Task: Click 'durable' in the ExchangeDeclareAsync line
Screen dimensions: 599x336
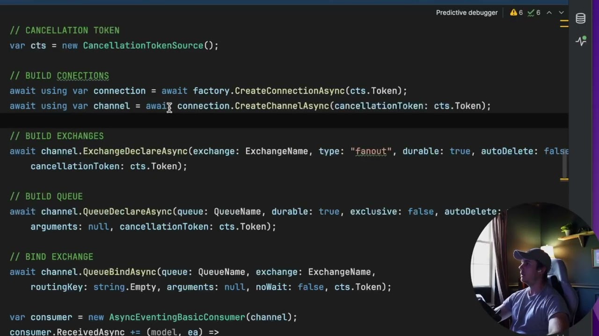Action: pos(421,151)
